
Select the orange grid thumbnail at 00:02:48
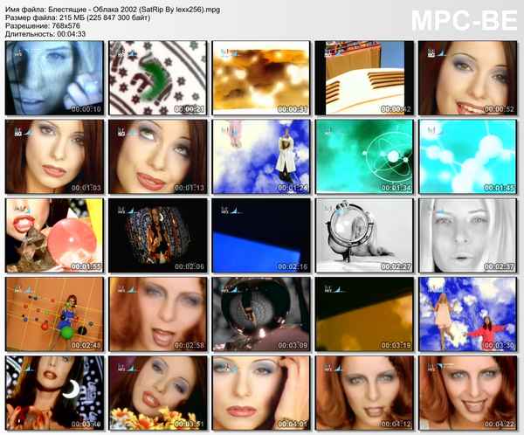(x=55, y=314)
